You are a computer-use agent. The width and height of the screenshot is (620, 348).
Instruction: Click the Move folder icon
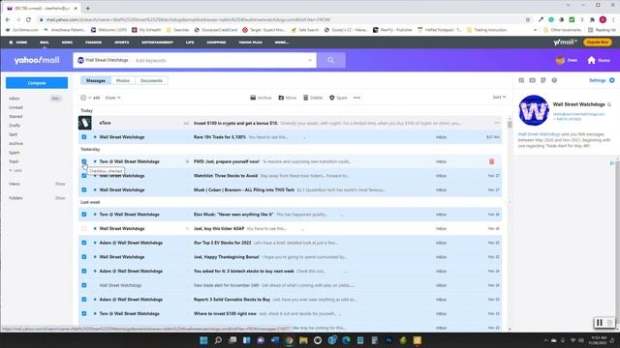(281, 98)
